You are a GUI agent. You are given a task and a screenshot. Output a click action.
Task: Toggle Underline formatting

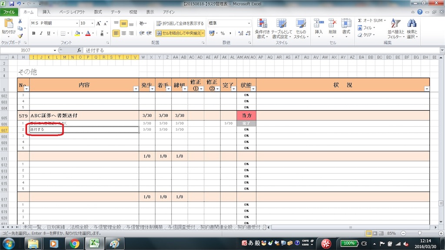[49, 33]
